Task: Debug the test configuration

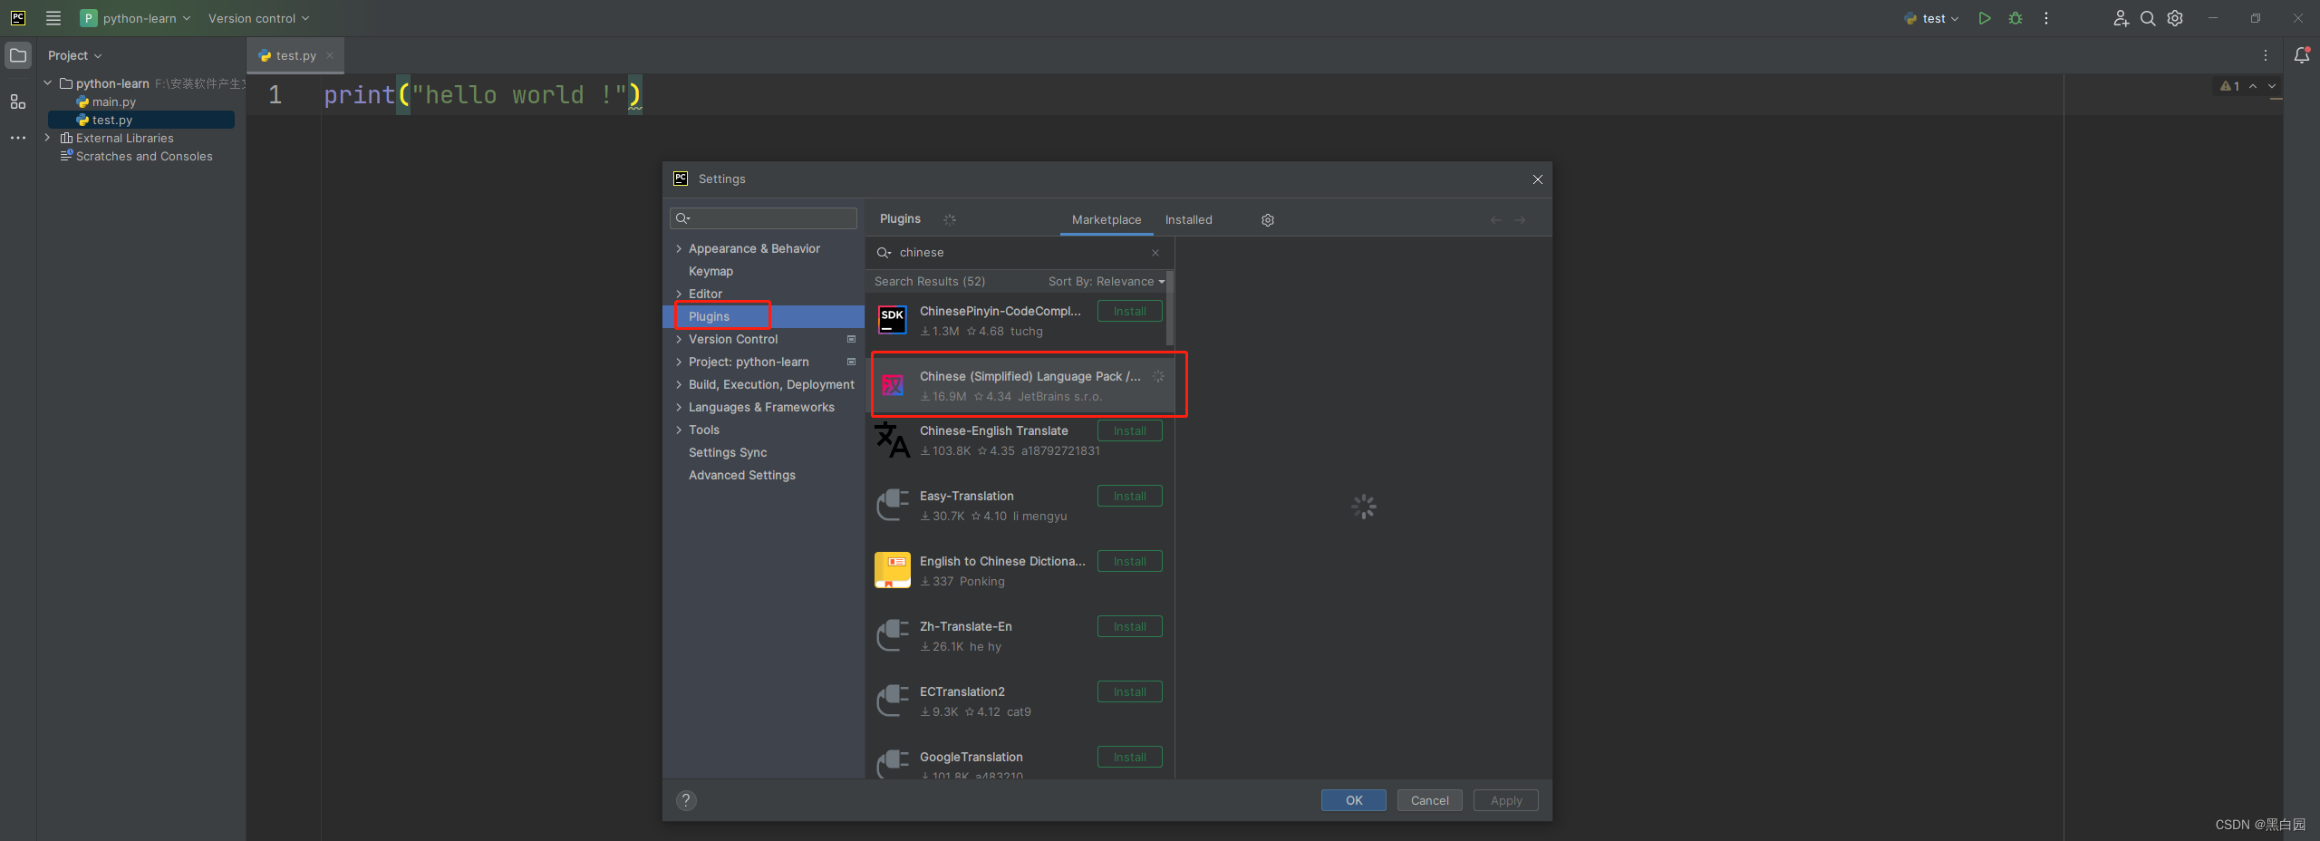Action: [2015, 18]
